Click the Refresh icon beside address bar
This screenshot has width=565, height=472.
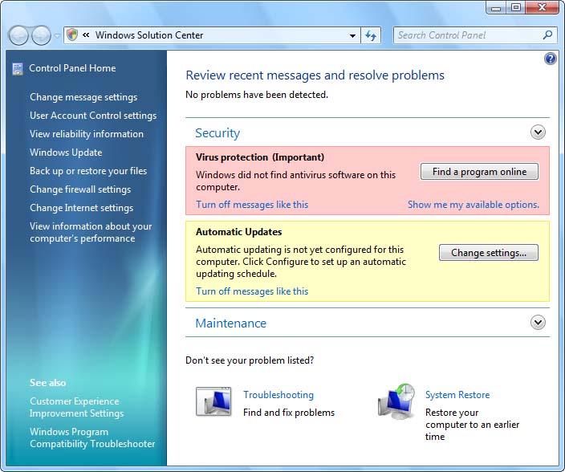371,35
